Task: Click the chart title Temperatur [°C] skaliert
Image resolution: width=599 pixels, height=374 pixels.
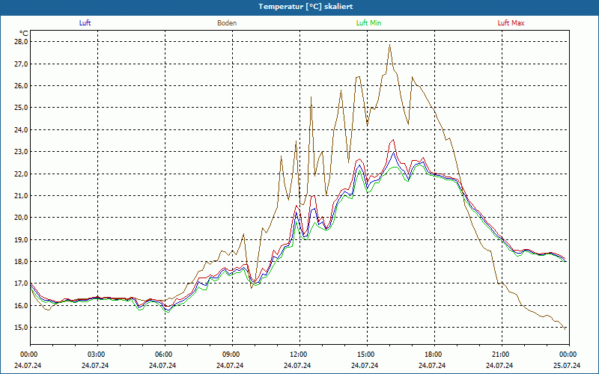Action: (x=299, y=6)
